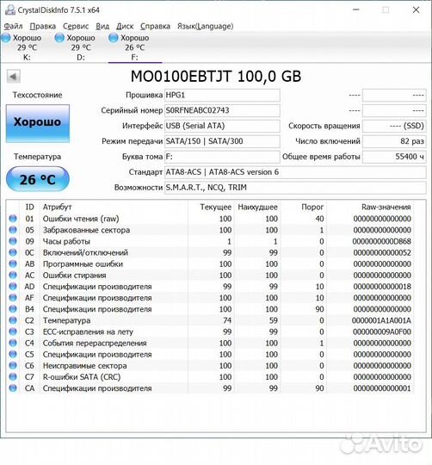Viewport: 432px width, 465px height.
Task: Open the Сервис menu
Action: coord(76,27)
